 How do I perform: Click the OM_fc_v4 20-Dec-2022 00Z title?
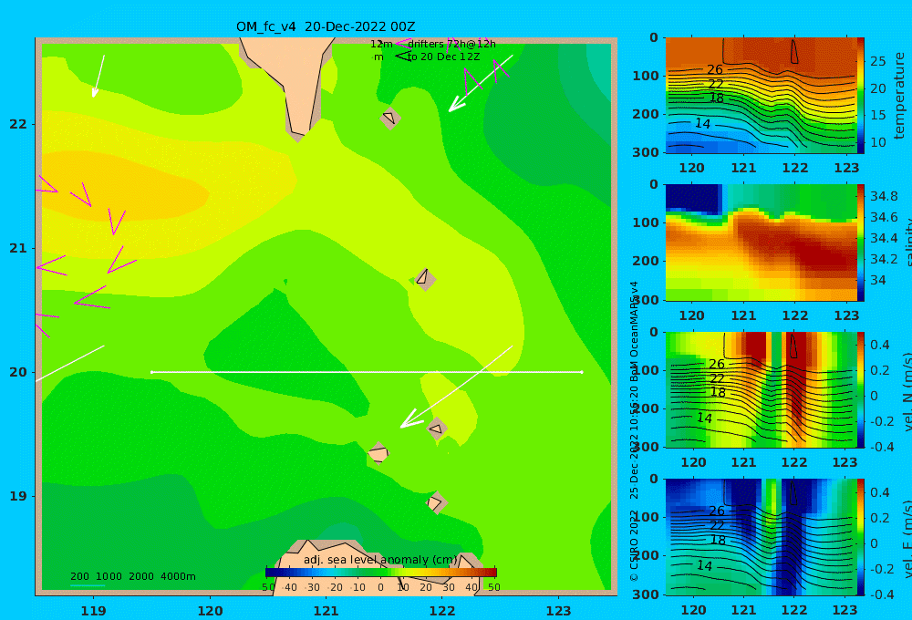pyautogui.click(x=326, y=26)
